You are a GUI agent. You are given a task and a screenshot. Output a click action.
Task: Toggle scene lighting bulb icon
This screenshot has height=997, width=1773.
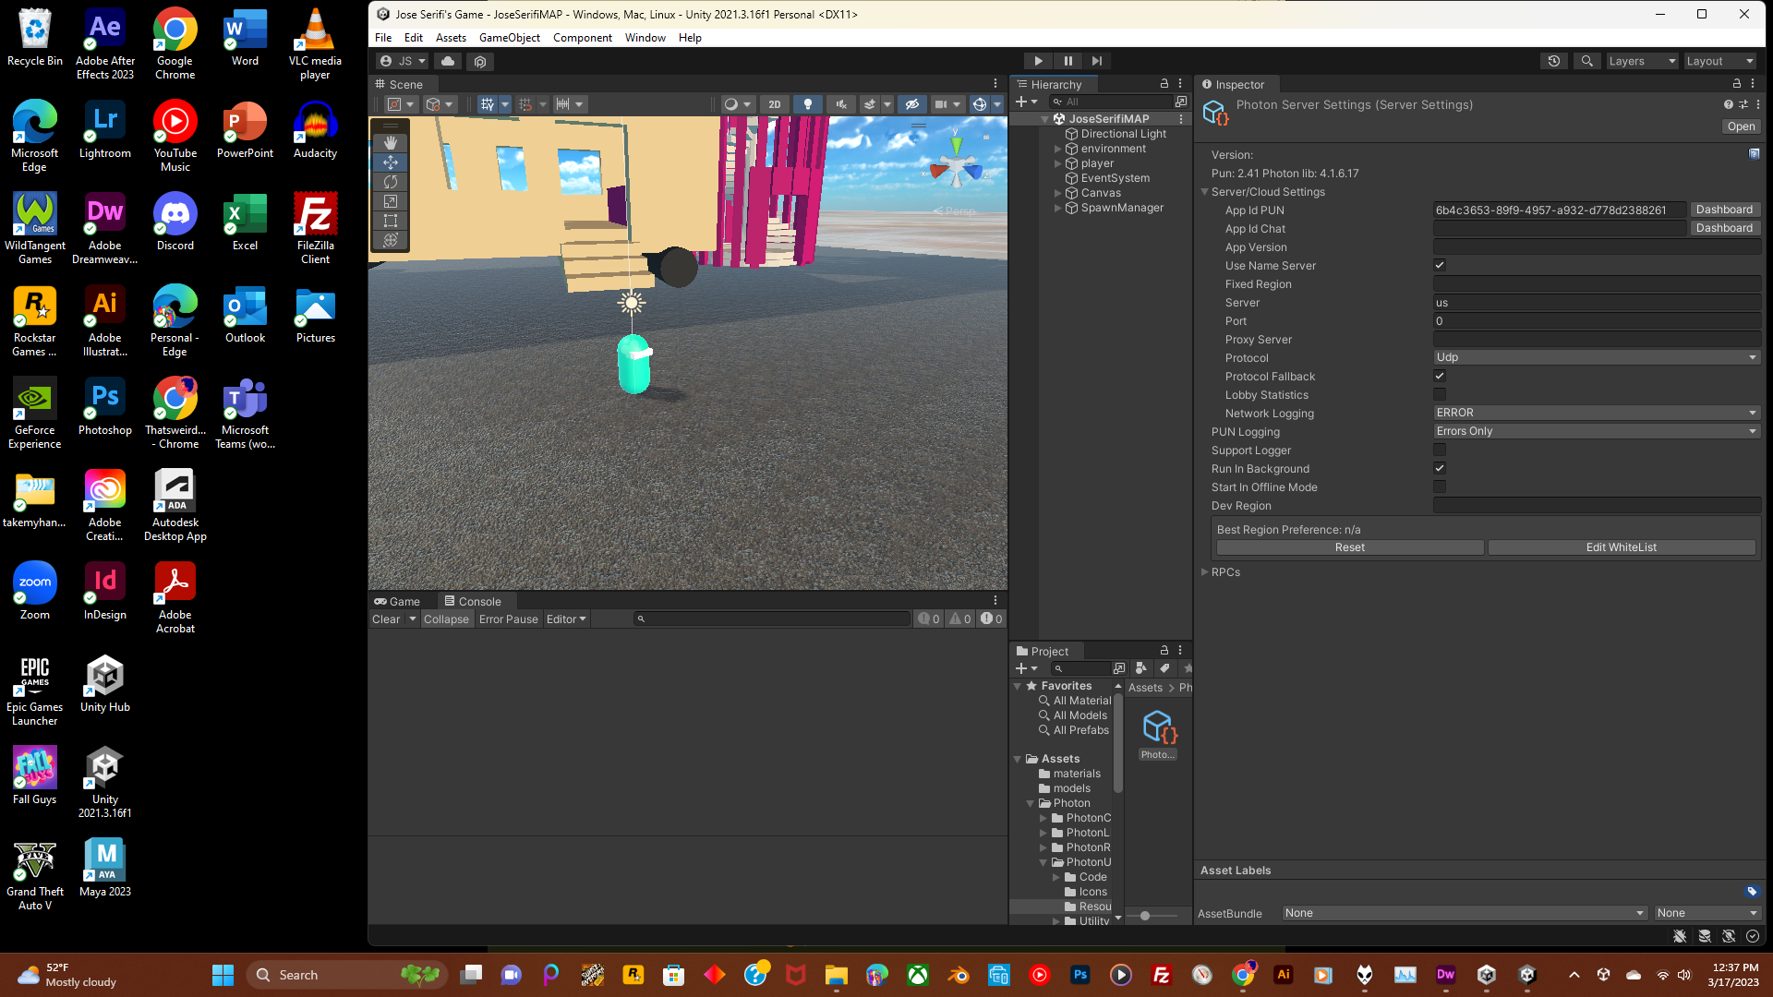click(808, 104)
